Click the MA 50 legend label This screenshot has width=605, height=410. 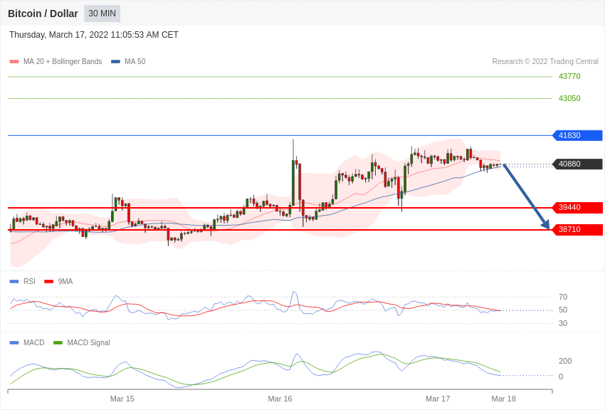tap(135, 61)
